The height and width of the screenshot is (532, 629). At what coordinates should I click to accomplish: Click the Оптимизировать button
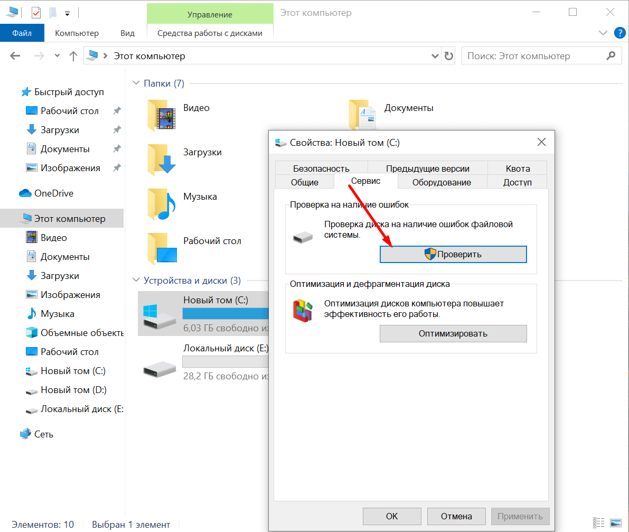[x=453, y=333]
